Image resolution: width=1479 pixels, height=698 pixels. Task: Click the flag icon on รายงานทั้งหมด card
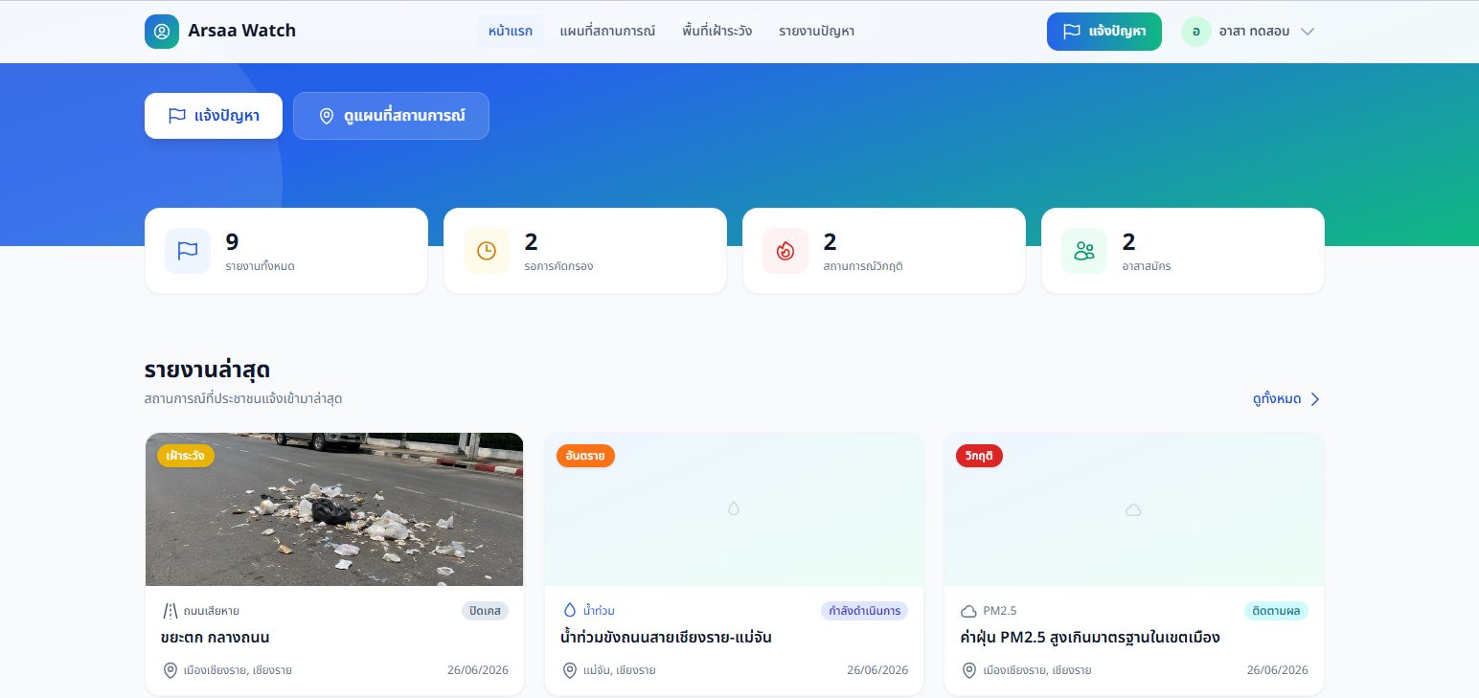[x=188, y=251]
